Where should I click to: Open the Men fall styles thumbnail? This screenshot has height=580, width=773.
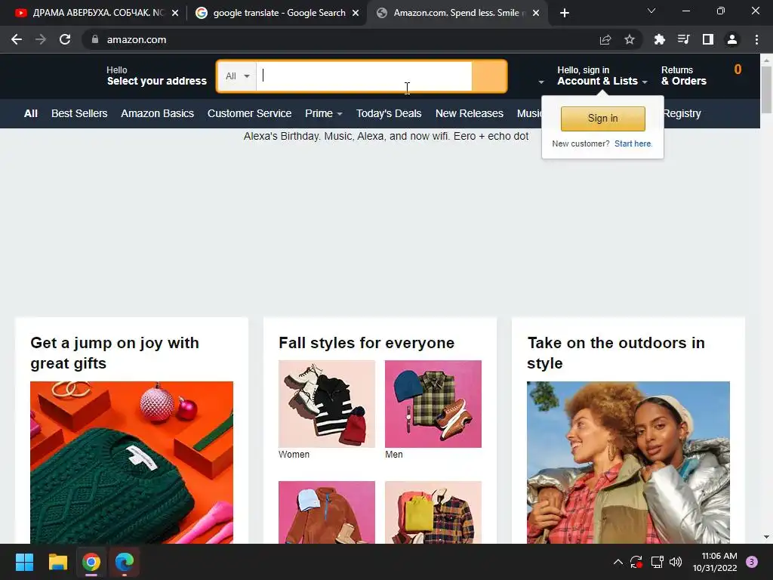pos(433,404)
